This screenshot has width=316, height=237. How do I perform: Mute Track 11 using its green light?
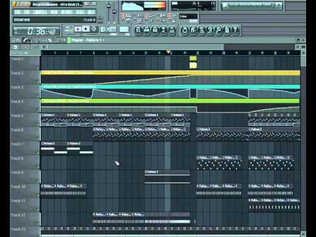click(x=38, y=209)
